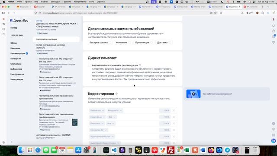Screen dimensions: 277x156
Task: Enable Автоматически применять рекомендации checkbox
Action: coord(90,65)
